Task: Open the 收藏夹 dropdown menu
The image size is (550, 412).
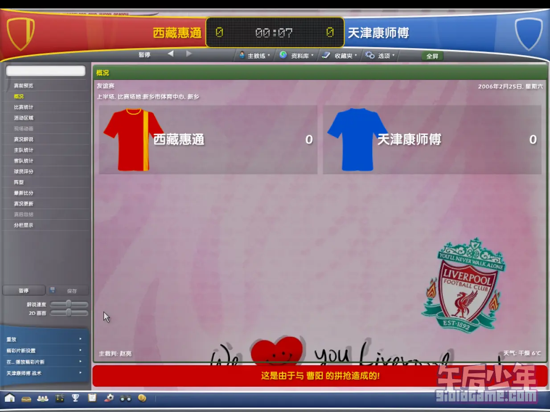Action: tap(340, 56)
